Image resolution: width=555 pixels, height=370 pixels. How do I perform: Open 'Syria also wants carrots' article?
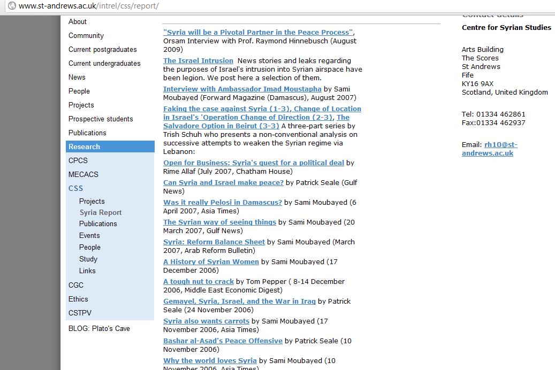[x=206, y=321]
